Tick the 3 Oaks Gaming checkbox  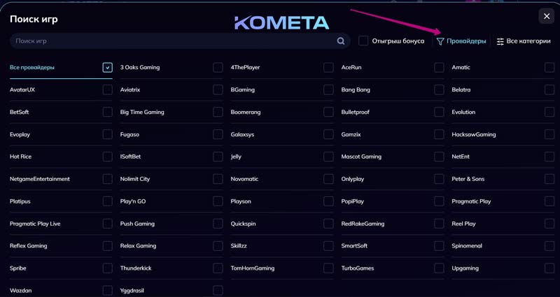pos(218,68)
